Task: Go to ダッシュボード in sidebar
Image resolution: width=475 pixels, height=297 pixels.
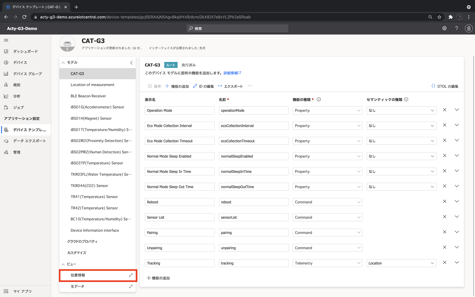Action: 25,51
